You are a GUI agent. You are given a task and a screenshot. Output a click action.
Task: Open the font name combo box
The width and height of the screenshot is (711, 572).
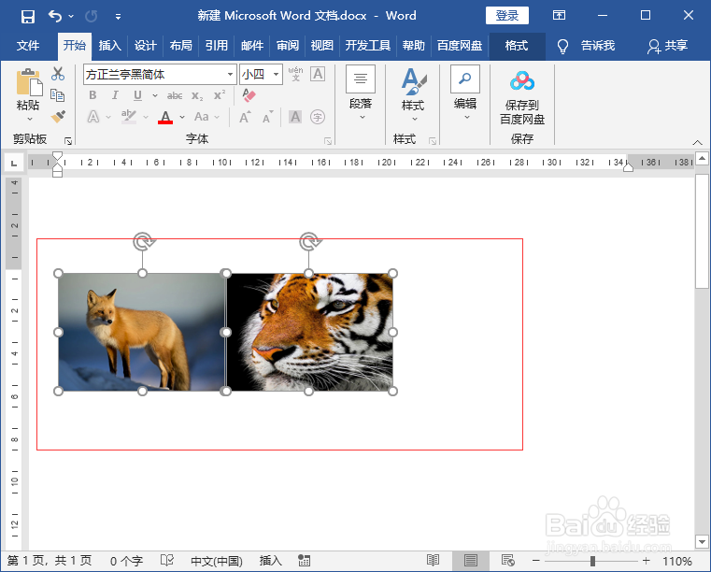160,75
